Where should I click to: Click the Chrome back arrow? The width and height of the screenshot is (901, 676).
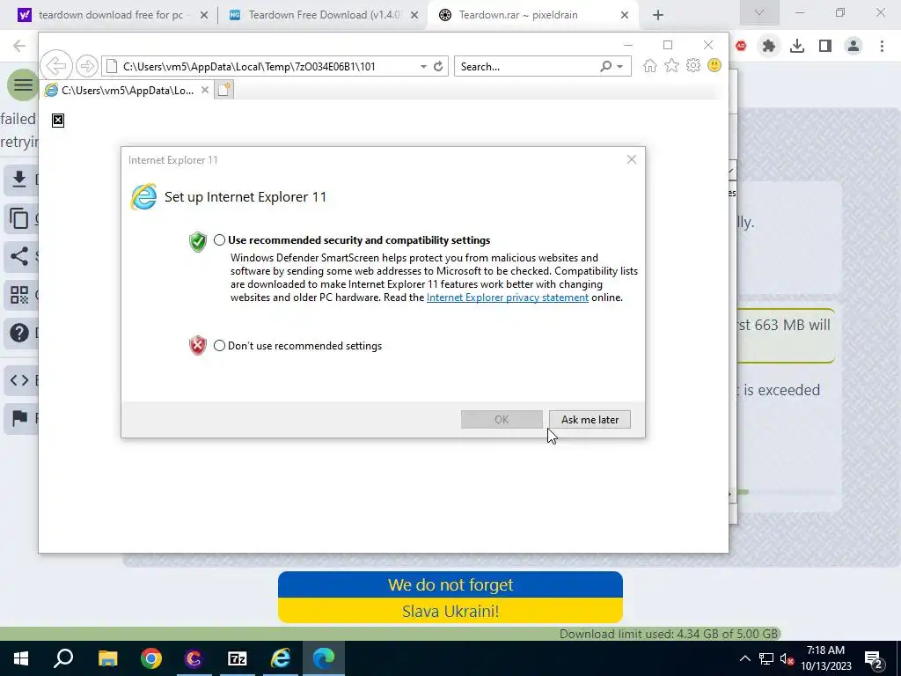coord(19,46)
